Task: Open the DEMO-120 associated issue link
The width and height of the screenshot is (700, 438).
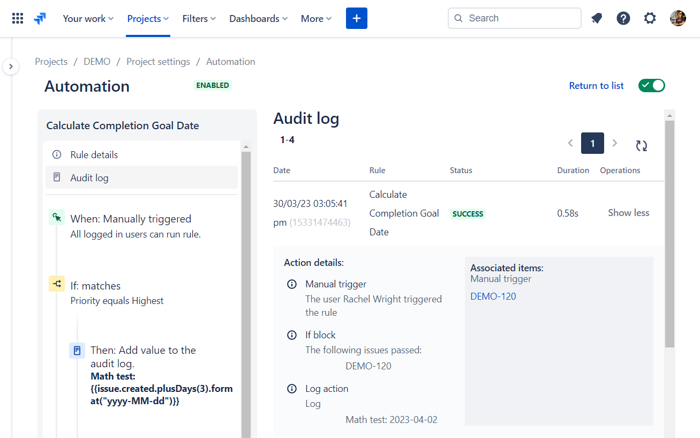Action: point(493,296)
